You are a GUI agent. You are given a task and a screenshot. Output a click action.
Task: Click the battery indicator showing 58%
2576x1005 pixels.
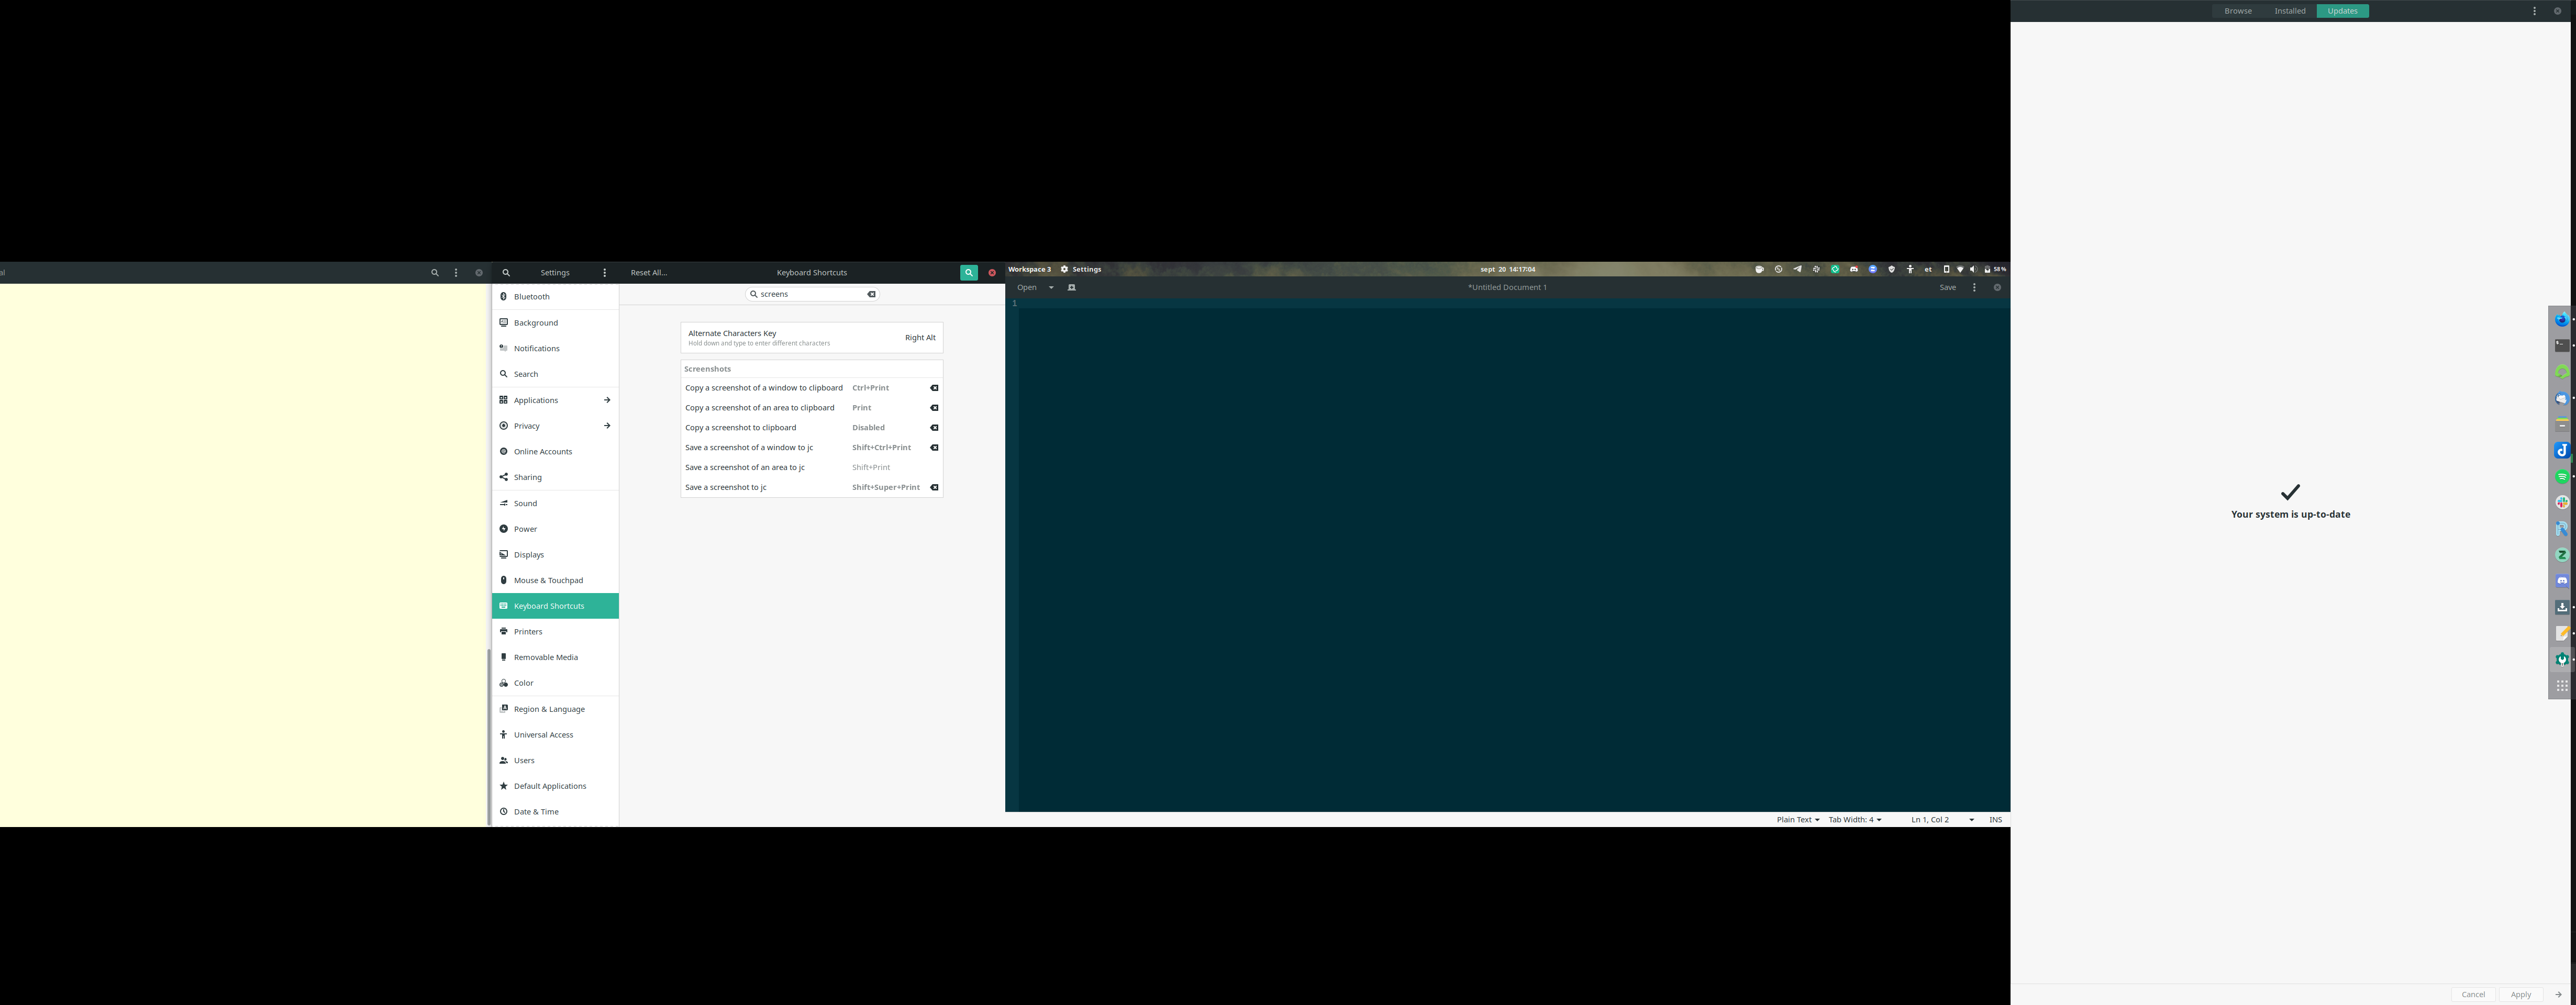click(x=1994, y=269)
